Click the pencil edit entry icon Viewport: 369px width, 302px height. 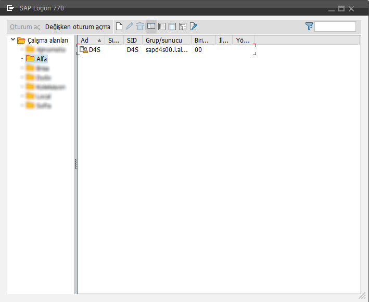tap(130, 27)
